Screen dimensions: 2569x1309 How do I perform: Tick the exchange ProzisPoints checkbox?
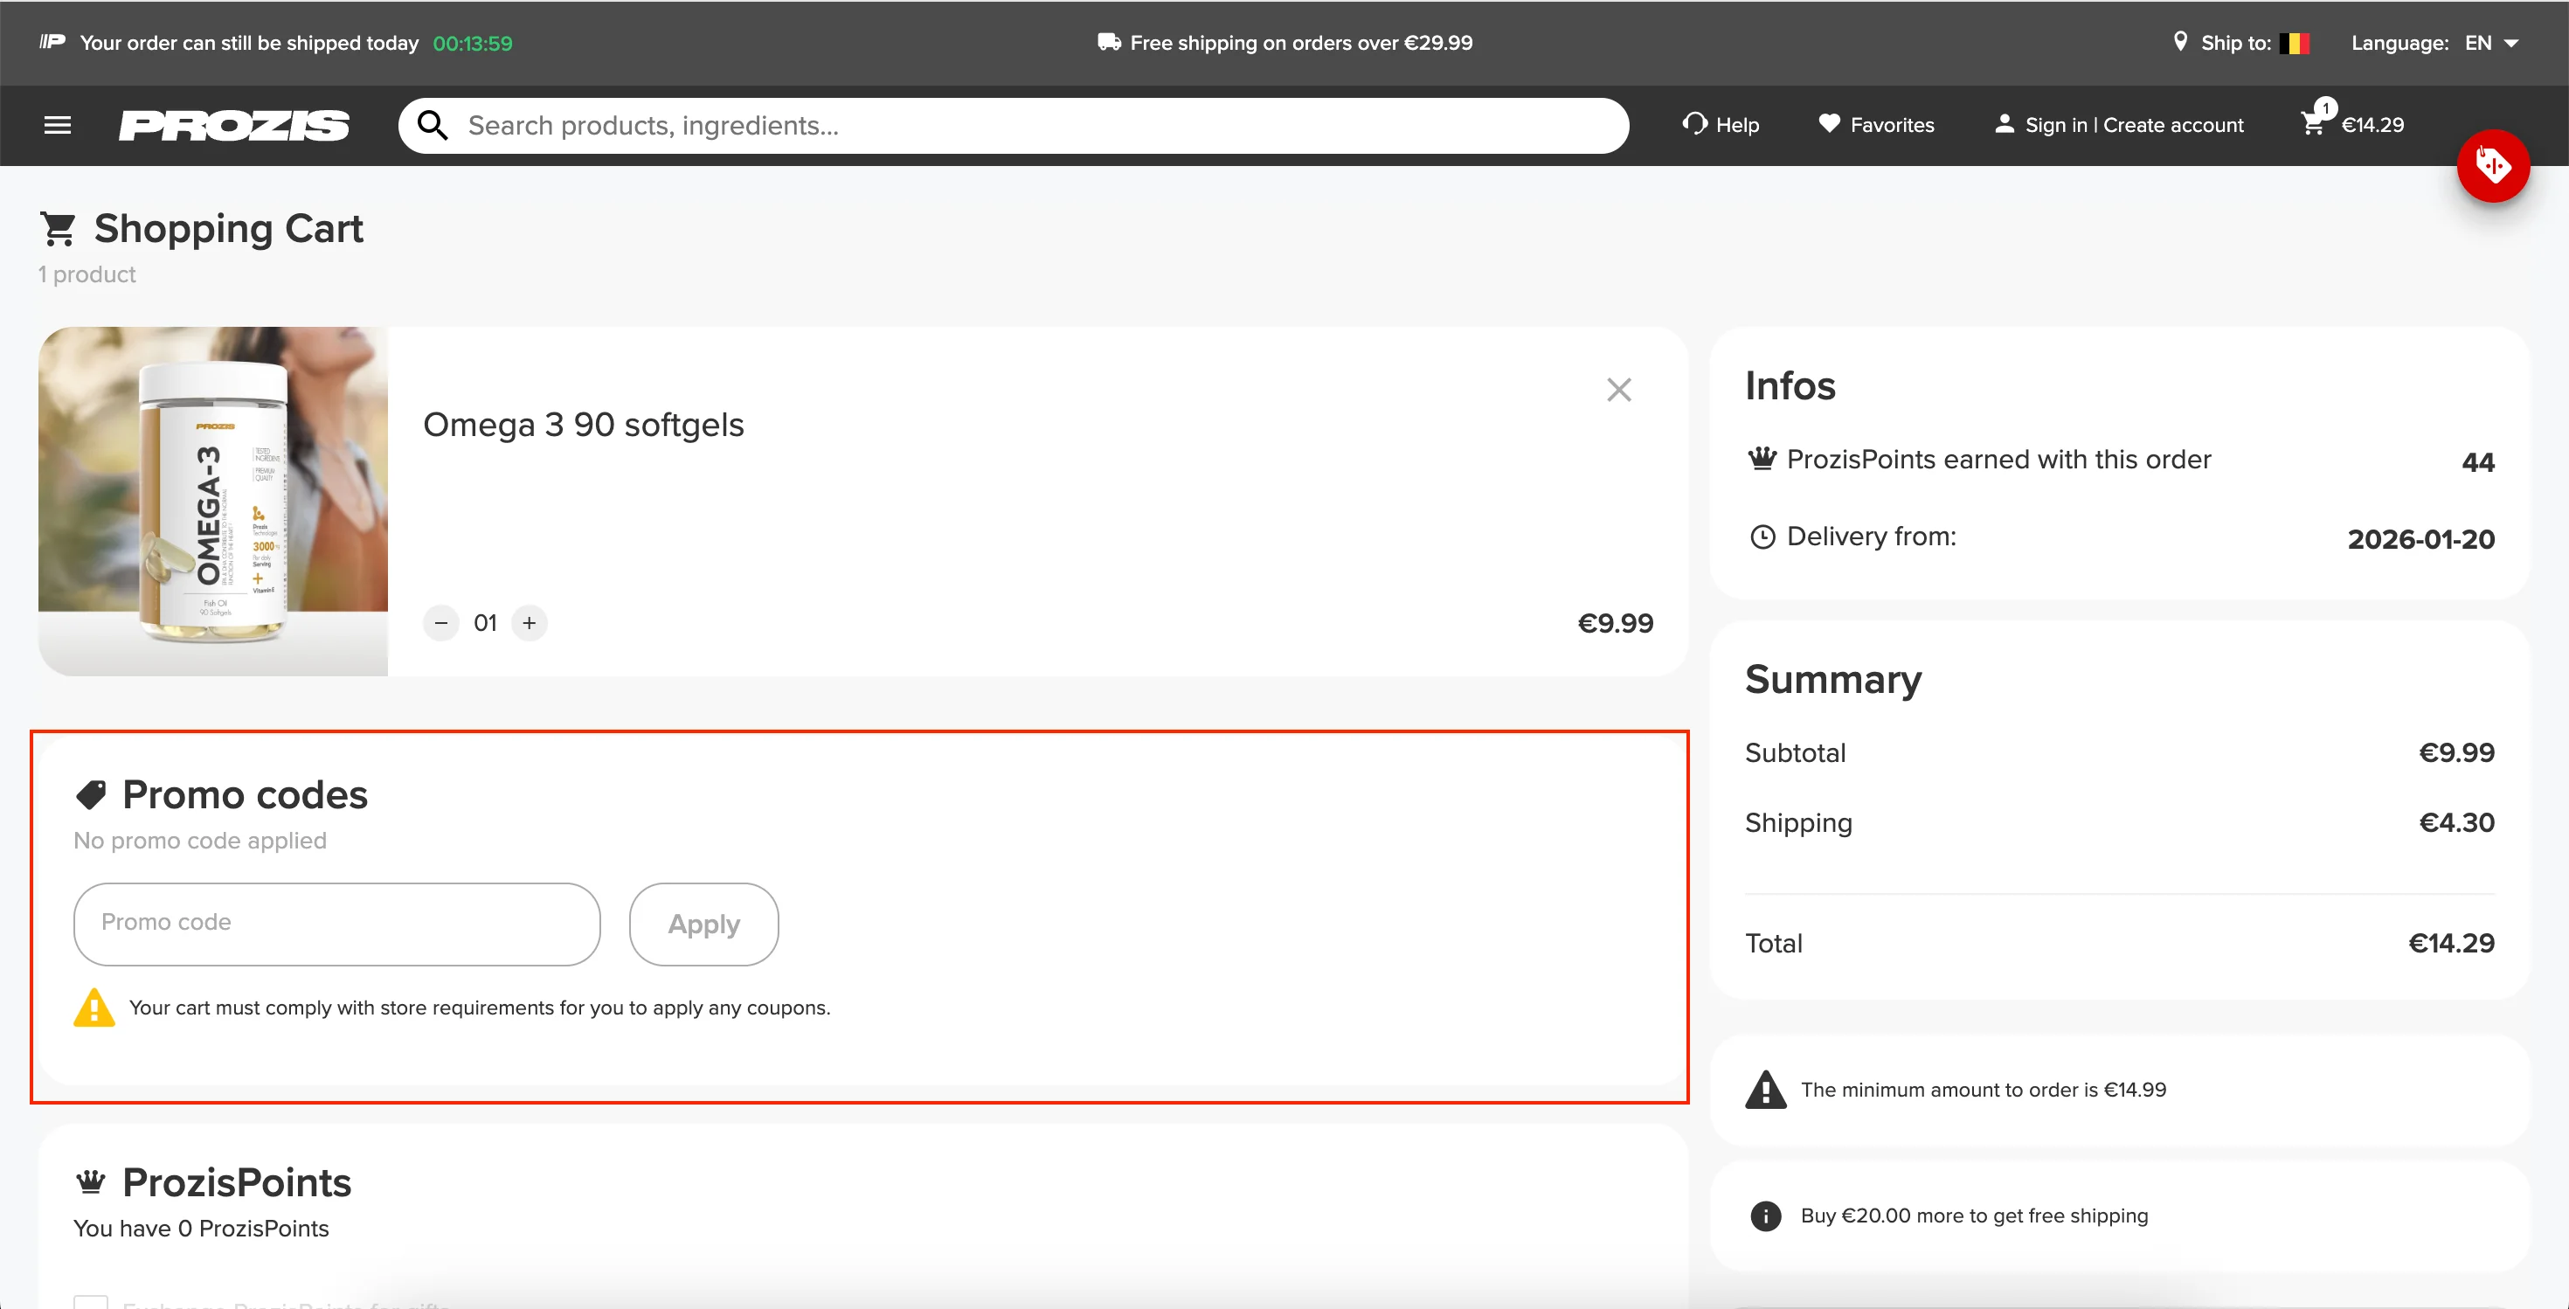tap(91, 1302)
